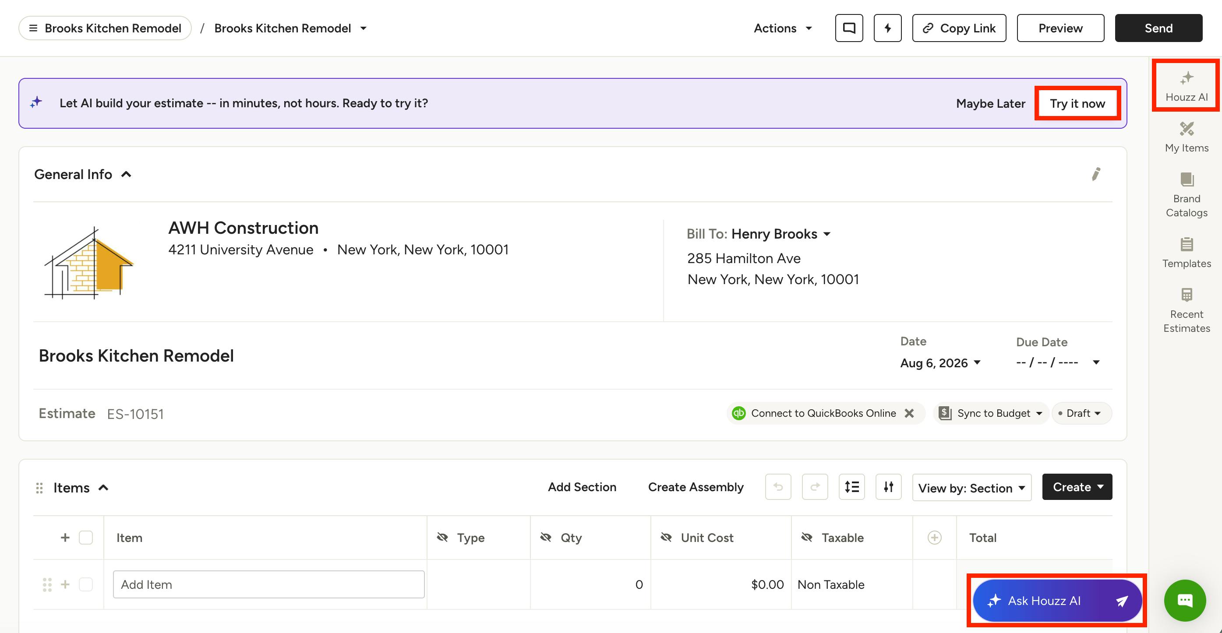Click the plus icon on the Add Item row
1222x633 pixels.
coord(65,585)
